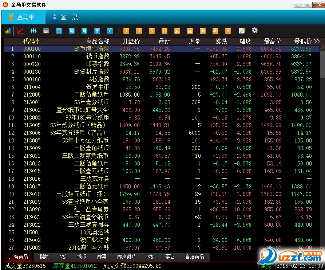Sort by the 开盘价 column header
The width and height of the screenshot is (325, 270).
click(131, 41)
